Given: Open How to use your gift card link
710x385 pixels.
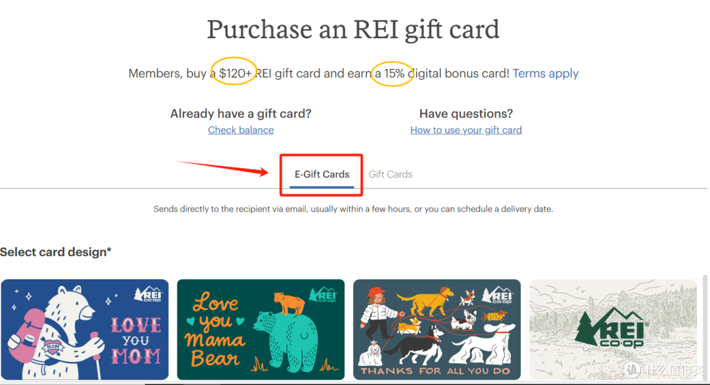Looking at the screenshot, I should pos(466,130).
